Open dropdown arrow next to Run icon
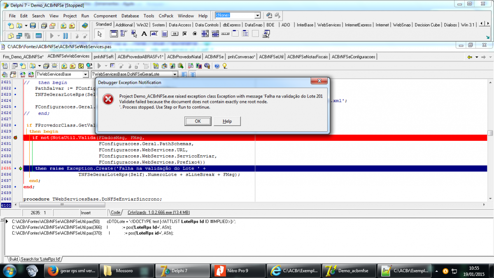Viewport: 494px width, 278px height. pos(58,36)
